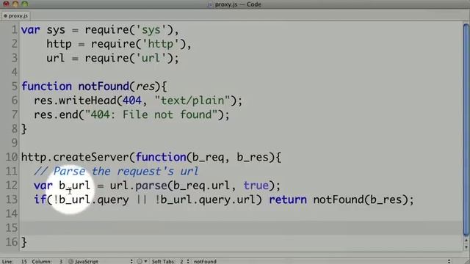Click the 'sys' string on line 1
Image resolution: width=470 pixels, height=264 pixels.
(151, 30)
